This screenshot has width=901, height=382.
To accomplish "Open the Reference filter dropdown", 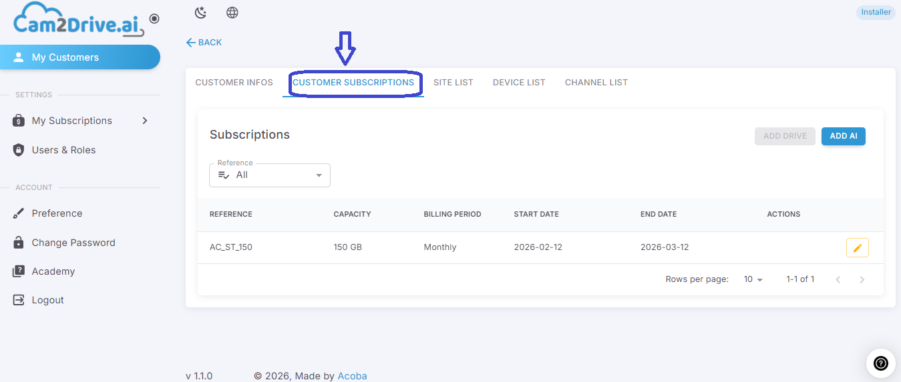I will point(270,175).
